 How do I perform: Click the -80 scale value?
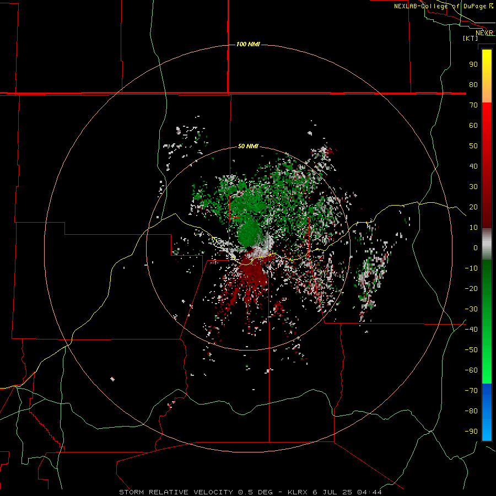[471, 411]
